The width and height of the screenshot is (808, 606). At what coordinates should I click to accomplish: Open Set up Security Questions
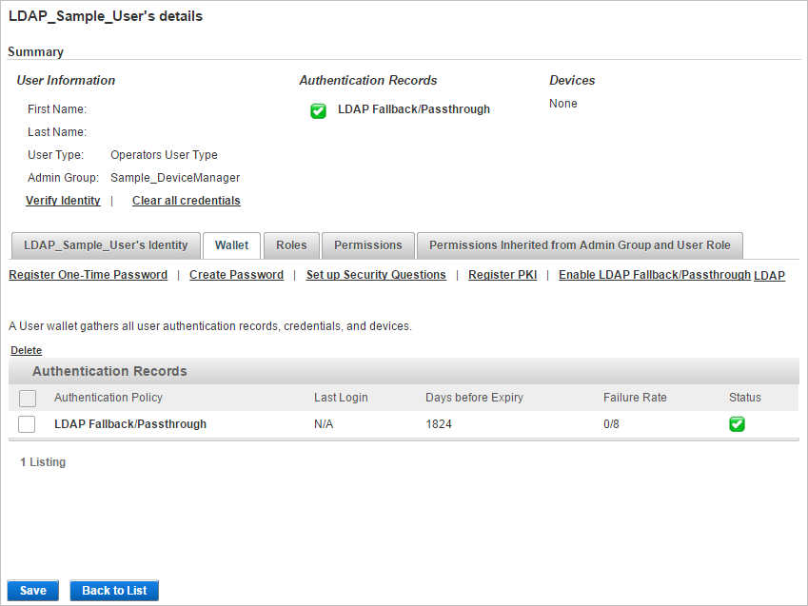click(375, 275)
